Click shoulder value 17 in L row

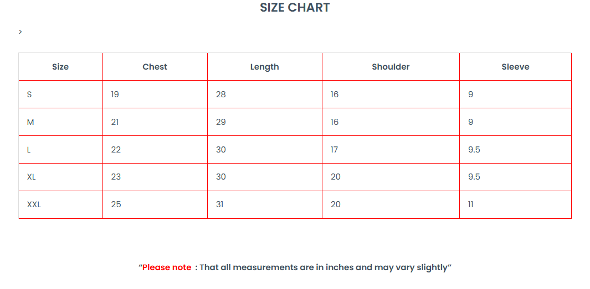click(x=334, y=150)
